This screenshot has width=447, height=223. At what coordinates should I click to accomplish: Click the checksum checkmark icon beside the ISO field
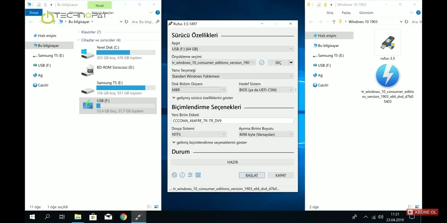pos(262,63)
